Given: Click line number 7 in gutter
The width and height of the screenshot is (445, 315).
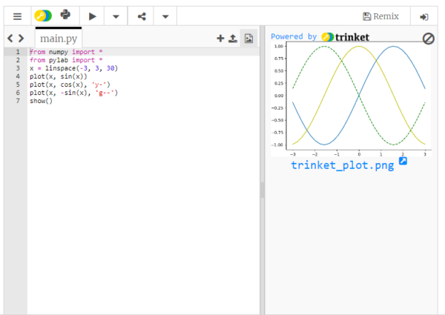Looking at the screenshot, I should (18, 101).
